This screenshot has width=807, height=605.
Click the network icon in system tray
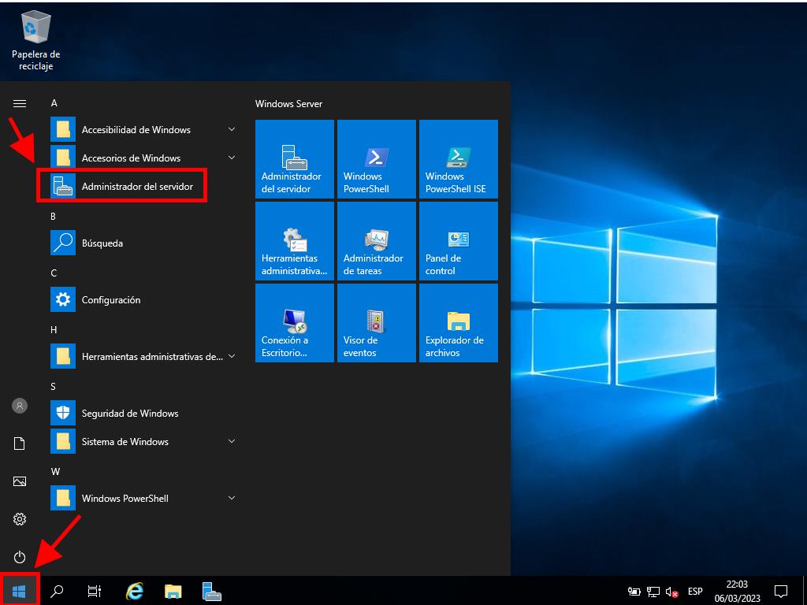coord(653,592)
